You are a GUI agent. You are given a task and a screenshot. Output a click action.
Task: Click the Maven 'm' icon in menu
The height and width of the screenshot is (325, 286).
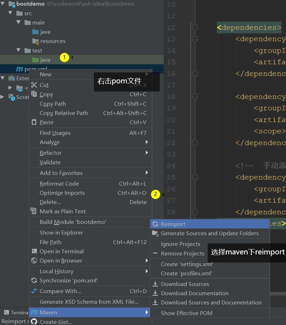[34, 312]
